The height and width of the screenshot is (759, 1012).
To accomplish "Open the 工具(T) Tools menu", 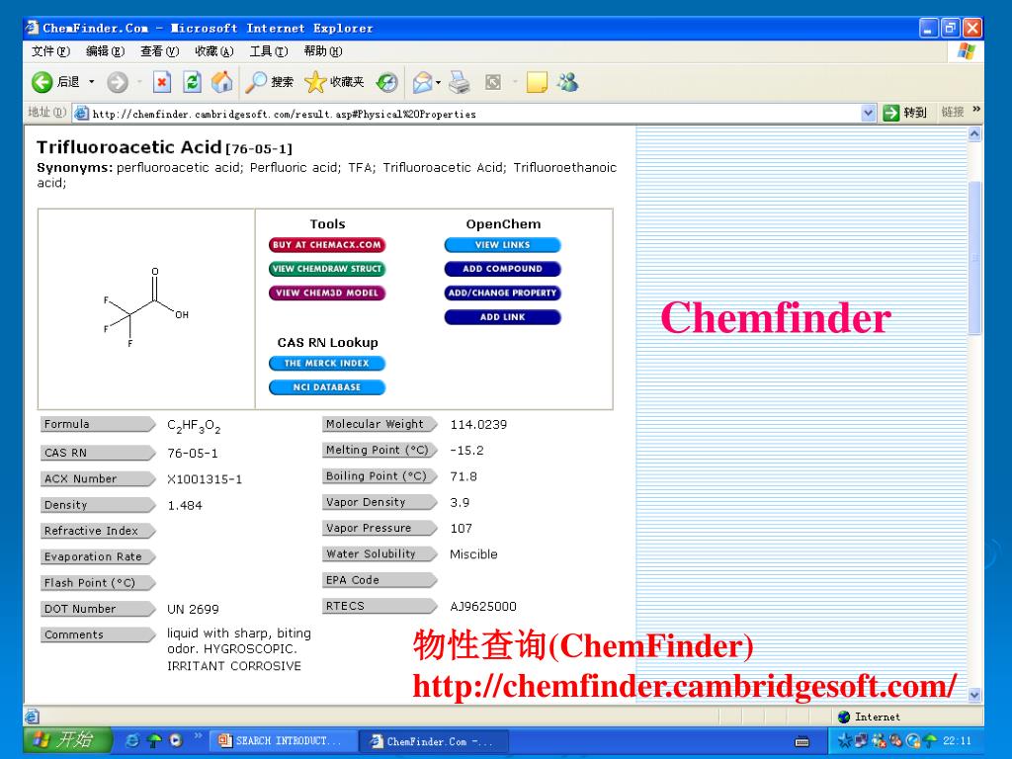I will coord(269,51).
